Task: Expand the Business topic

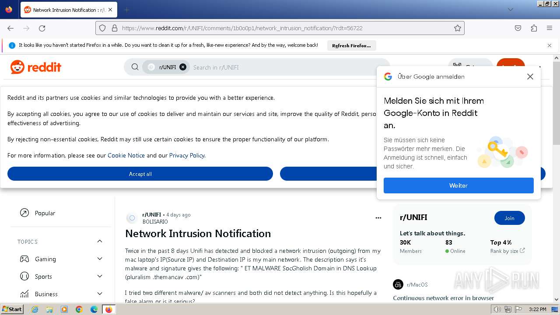Action: pyautogui.click(x=100, y=294)
